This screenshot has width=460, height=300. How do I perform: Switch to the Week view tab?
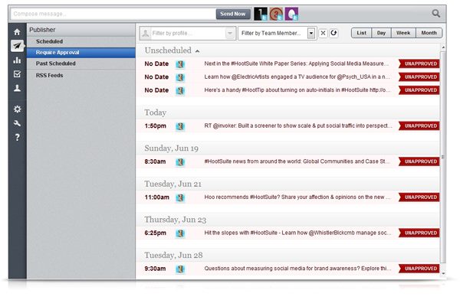point(403,33)
